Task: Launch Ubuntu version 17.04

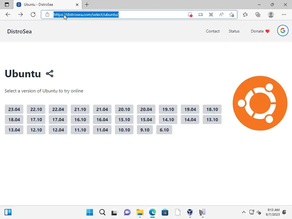Action: coord(58,119)
